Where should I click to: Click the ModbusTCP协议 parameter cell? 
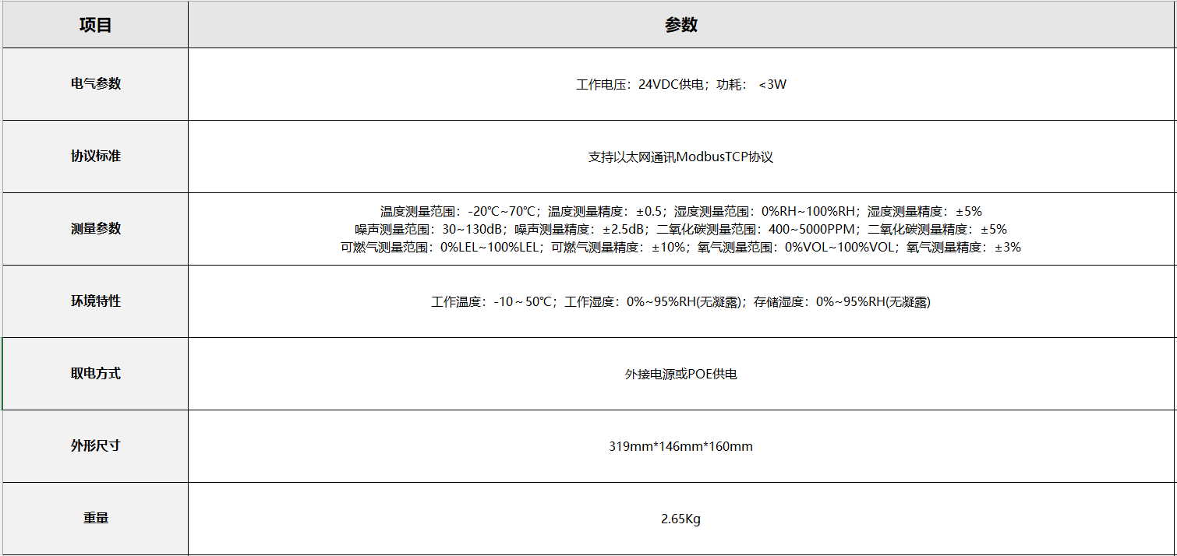(680, 157)
